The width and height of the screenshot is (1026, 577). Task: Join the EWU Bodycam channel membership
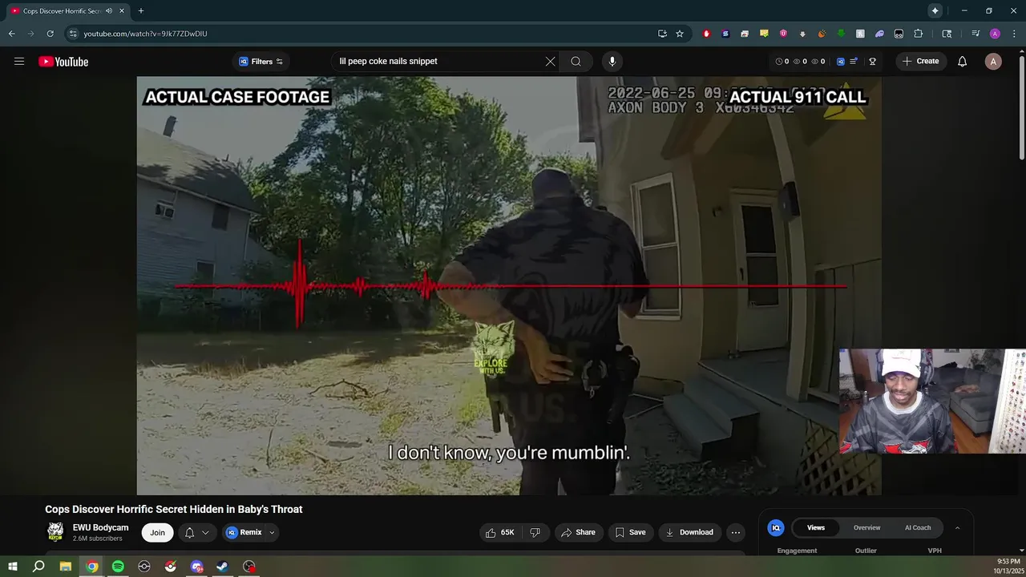point(157,532)
